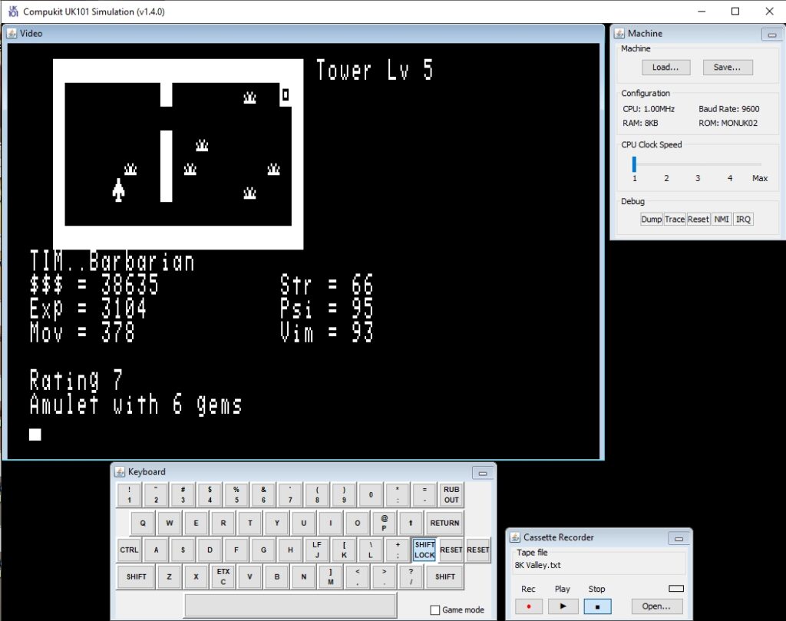Click the * : key
The height and width of the screenshot is (621, 786).
[x=398, y=494]
